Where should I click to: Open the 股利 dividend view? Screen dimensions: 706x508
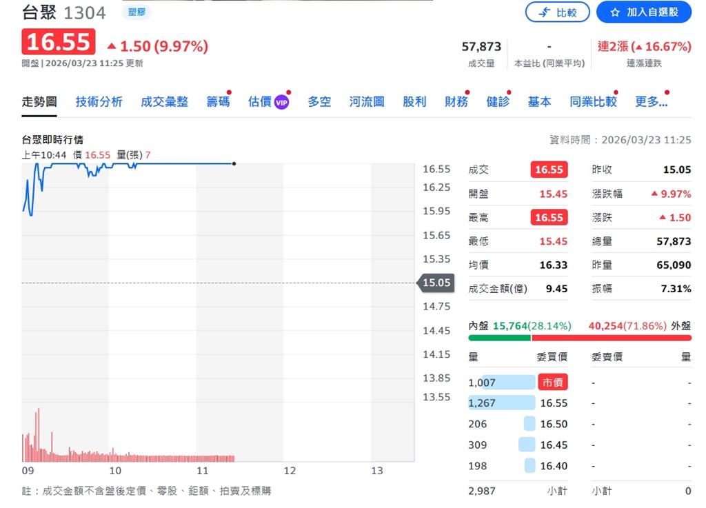pos(414,101)
